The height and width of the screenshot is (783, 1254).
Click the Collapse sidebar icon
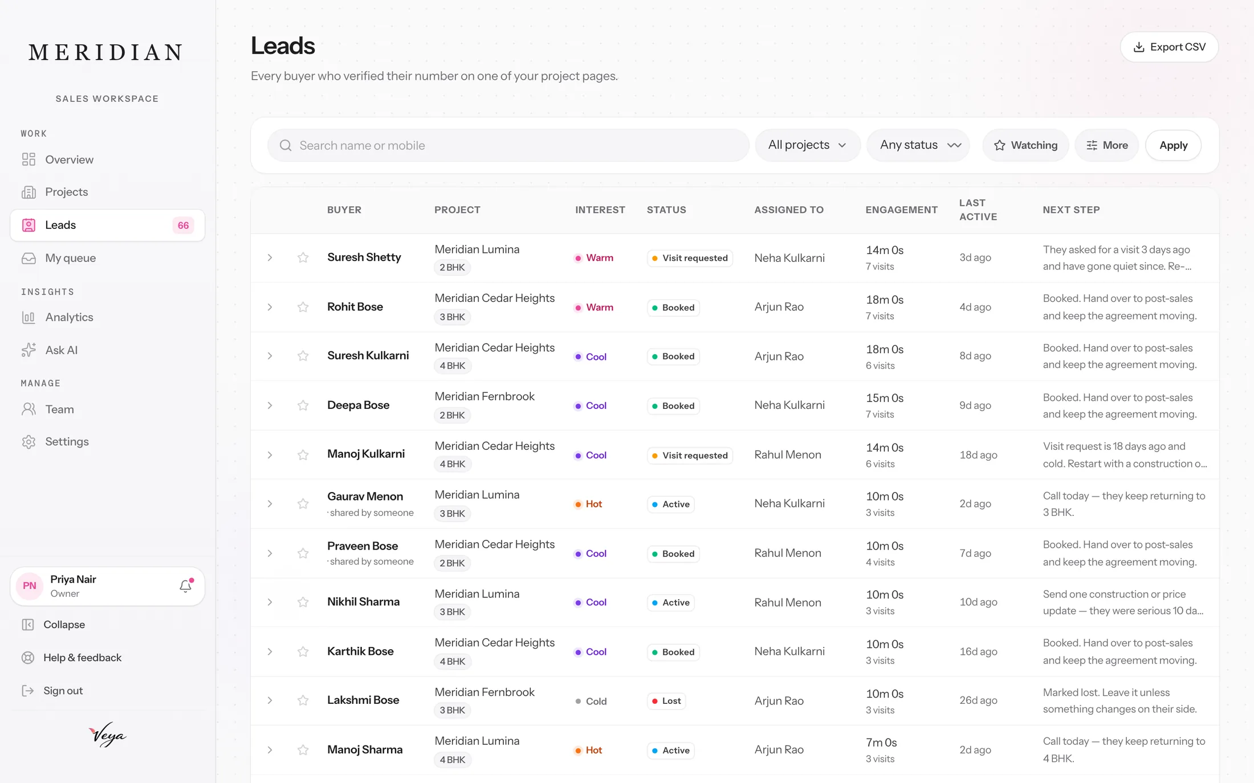[x=28, y=624]
